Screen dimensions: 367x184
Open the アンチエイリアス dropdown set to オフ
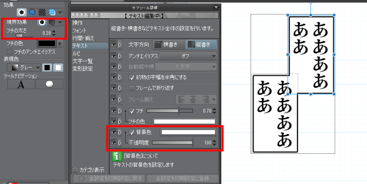pyautogui.click(x=188, y=56)
